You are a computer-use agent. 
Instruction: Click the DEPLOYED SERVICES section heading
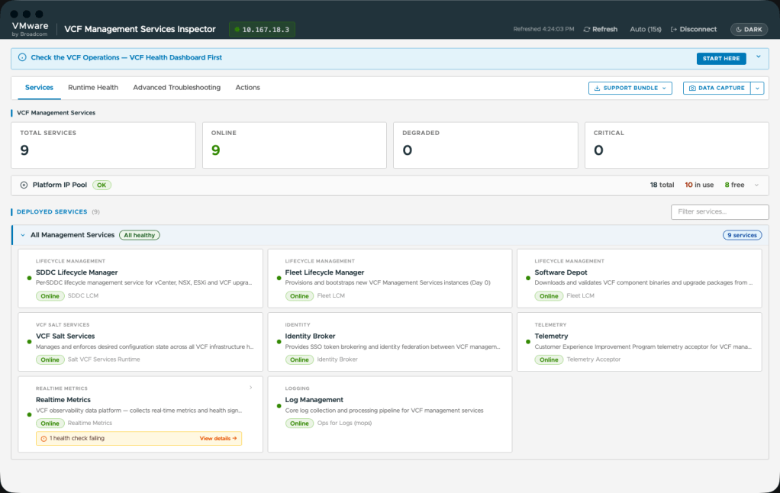(52, 212)
